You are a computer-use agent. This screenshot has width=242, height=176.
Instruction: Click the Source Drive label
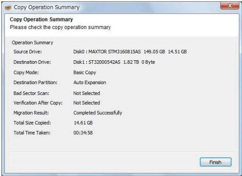pyautogui.click(x=28, y=51)
